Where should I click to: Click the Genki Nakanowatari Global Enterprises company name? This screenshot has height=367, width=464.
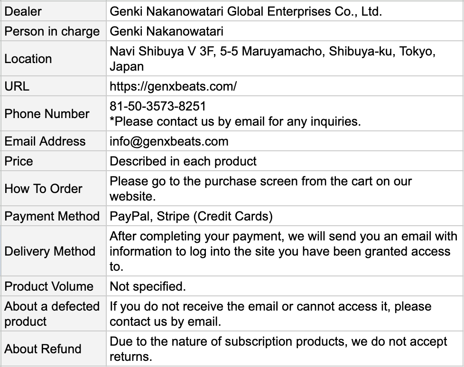point(245,11)
